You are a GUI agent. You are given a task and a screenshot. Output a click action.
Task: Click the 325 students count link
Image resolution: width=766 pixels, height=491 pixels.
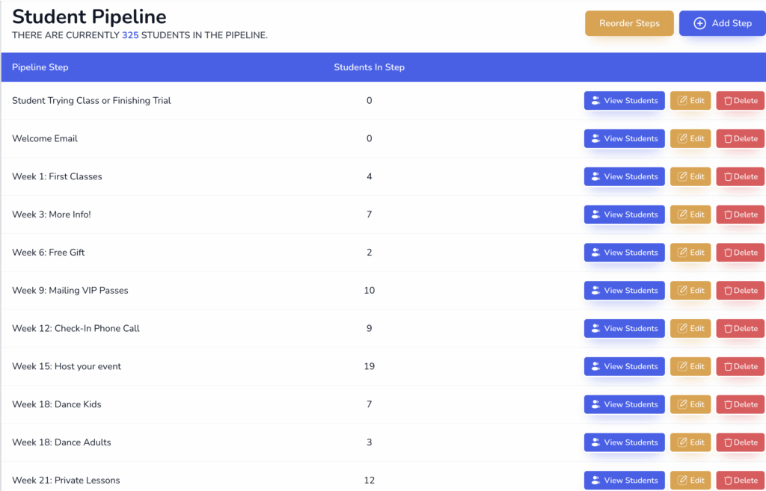(x=130, y=35)
